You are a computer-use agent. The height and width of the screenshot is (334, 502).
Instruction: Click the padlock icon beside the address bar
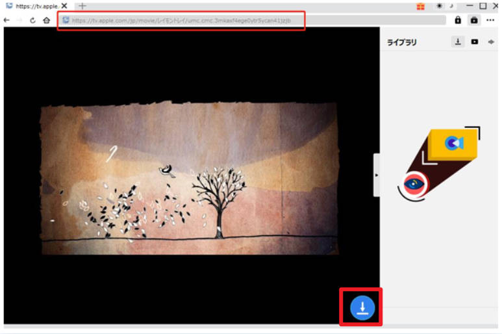pyautogui.click(x=458, y=20)
